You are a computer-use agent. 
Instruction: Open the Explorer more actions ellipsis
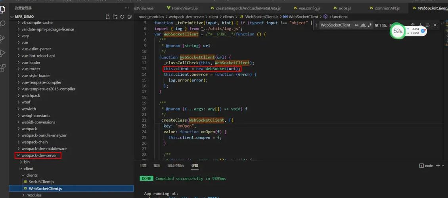(x=126, y=8)
